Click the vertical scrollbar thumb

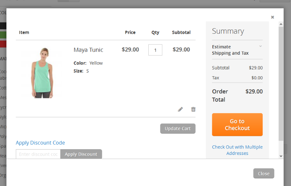coord(281,84)
